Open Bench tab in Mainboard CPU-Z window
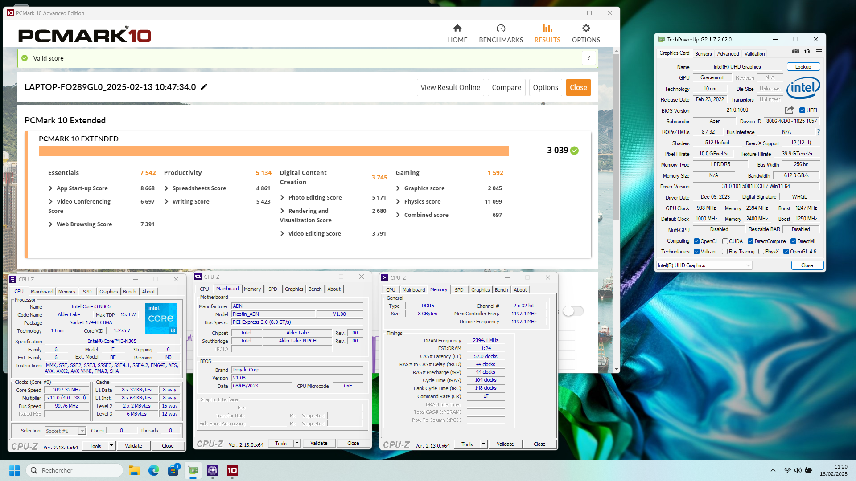Image resolution: width=856 pixels, height=481 pixels. [x=315, y=289]
